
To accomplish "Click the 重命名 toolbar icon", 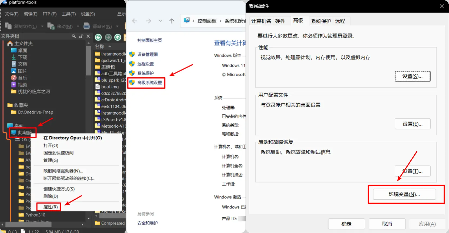I will point(87,26).
